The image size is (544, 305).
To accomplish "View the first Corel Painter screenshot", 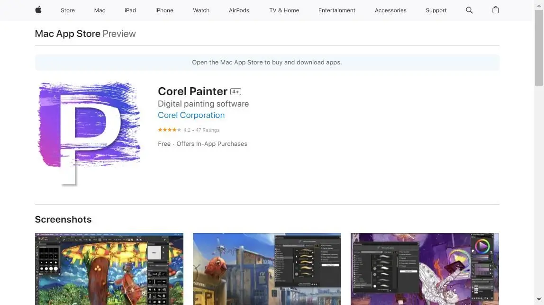I will pos(109,269).
